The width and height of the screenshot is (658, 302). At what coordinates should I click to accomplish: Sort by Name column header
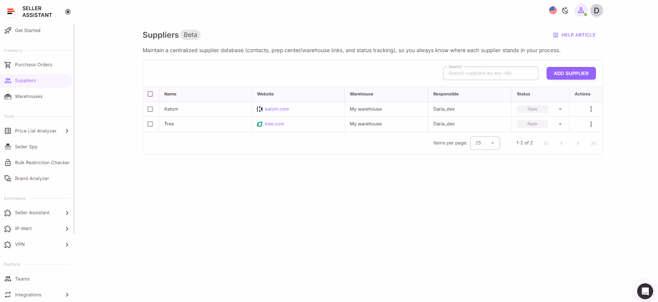[x=170, y=94]
